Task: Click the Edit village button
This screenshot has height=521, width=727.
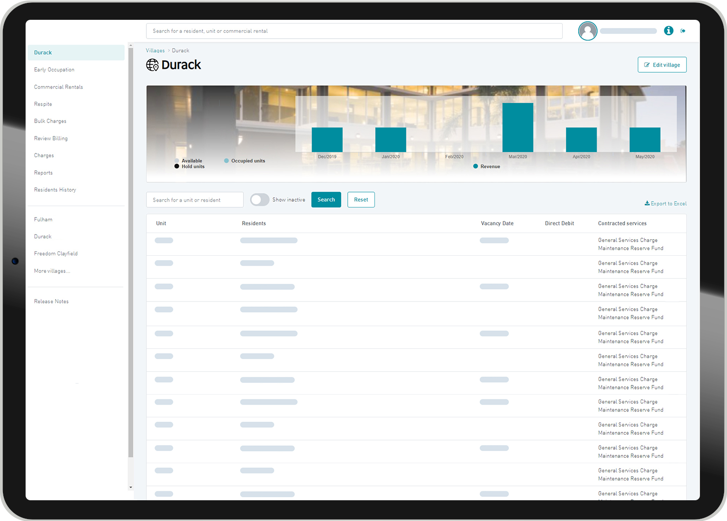Action: (x=662, y=65)
